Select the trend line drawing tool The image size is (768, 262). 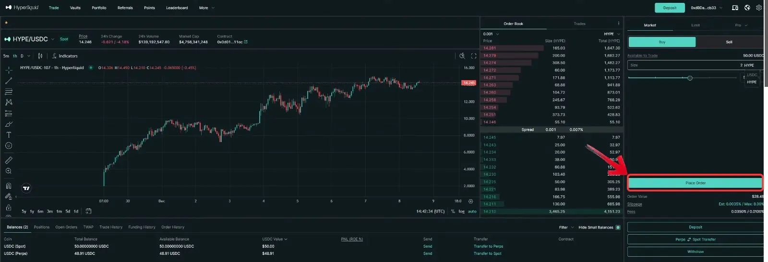[x=9, y=81]
